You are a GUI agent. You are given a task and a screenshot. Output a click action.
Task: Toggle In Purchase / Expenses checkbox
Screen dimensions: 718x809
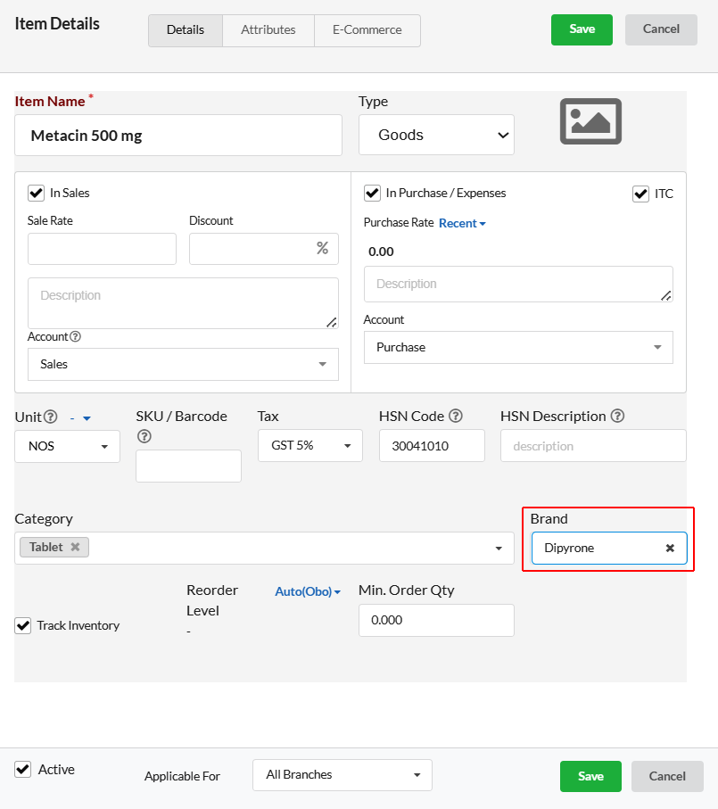pos(373,193)
